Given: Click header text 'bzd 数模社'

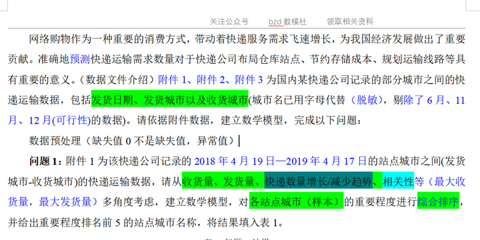Looking at the screenshot, I should tap(287, 22).
